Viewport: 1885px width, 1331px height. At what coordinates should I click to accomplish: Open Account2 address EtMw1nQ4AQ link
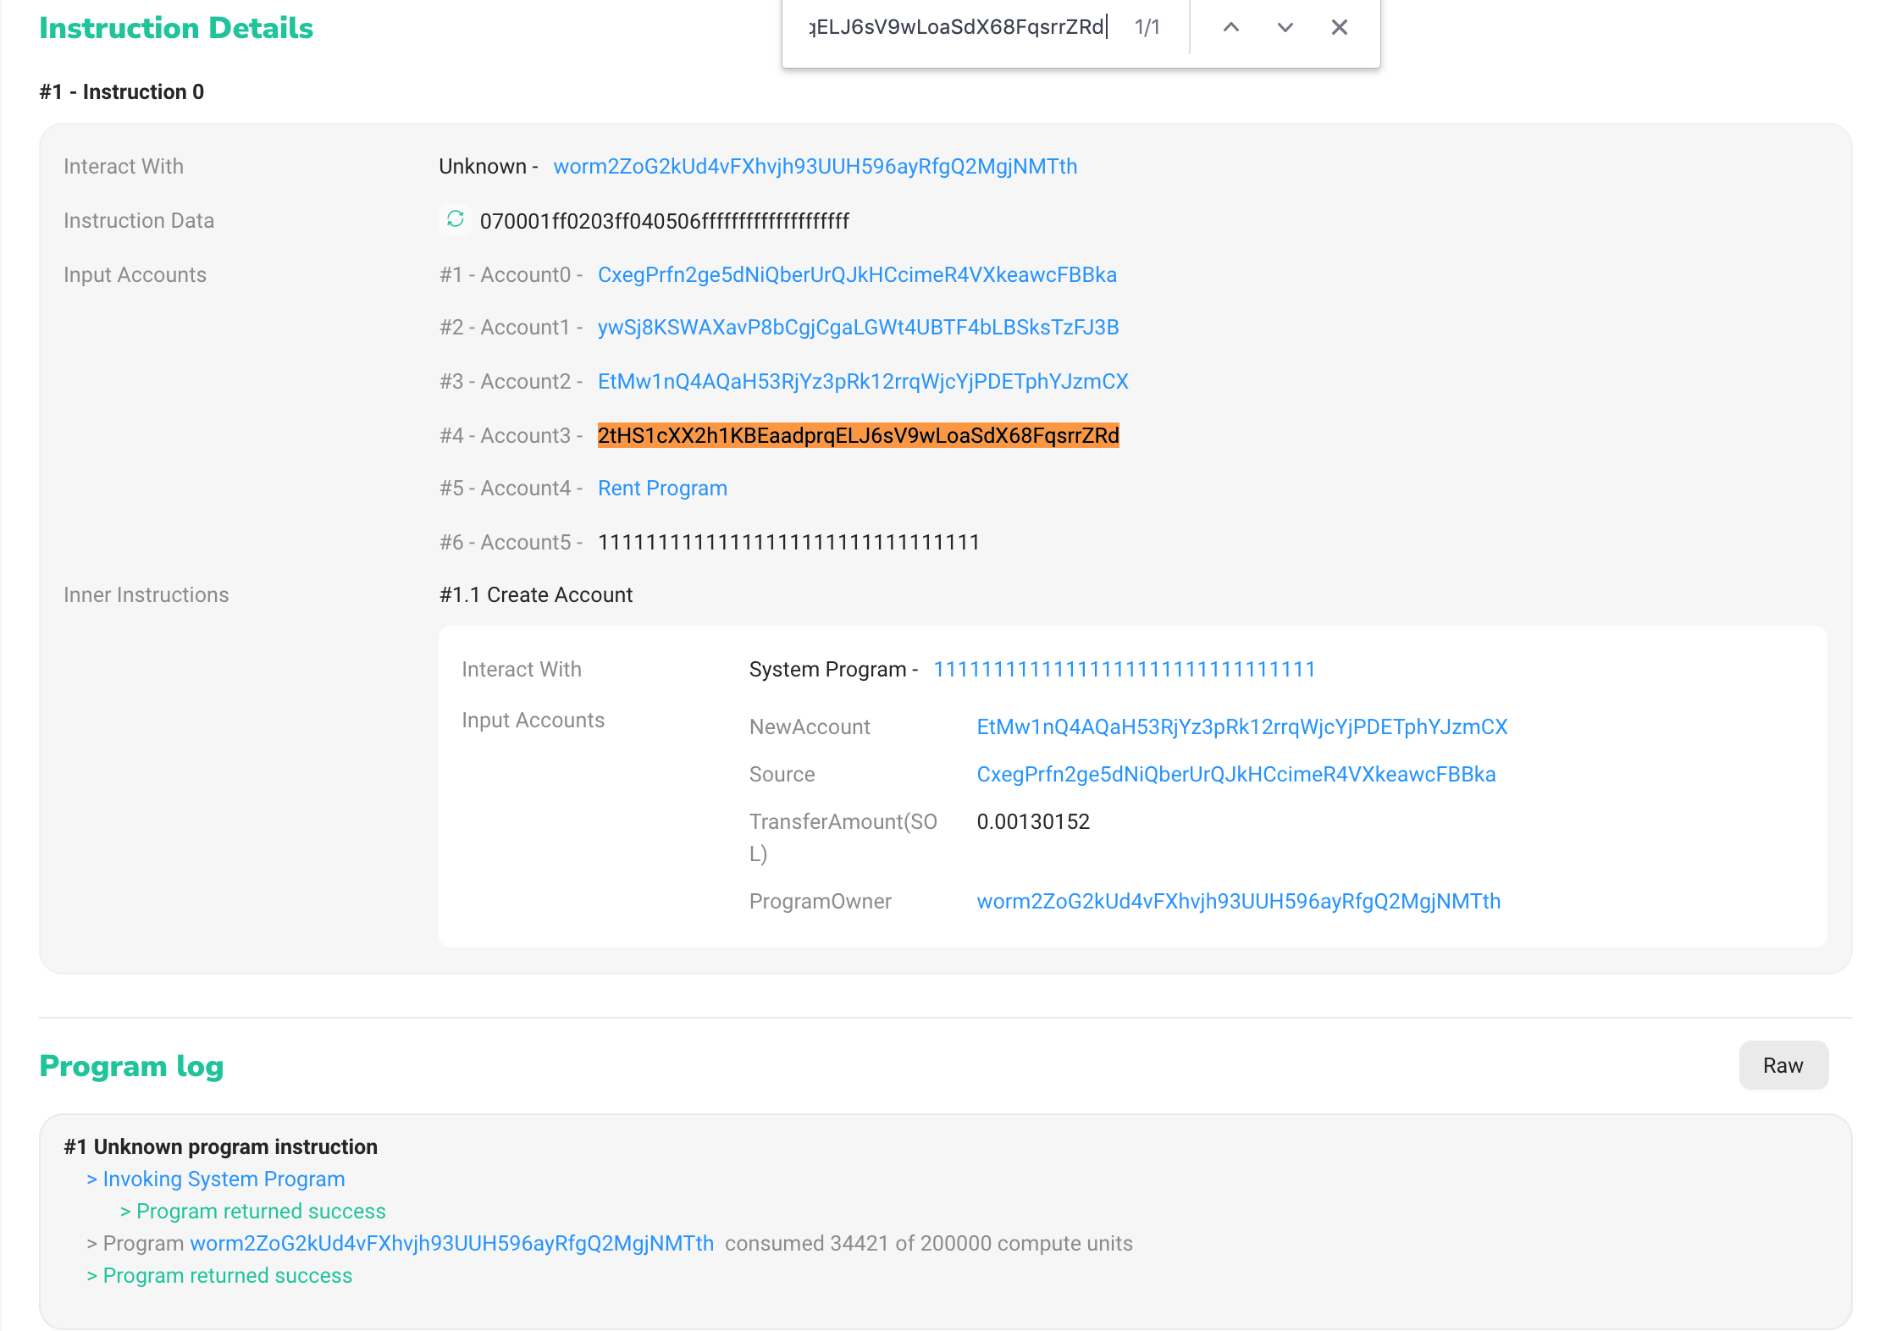(863, 381)
